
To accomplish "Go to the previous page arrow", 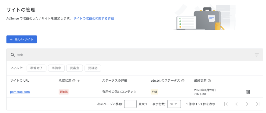I will click(236, 104).
